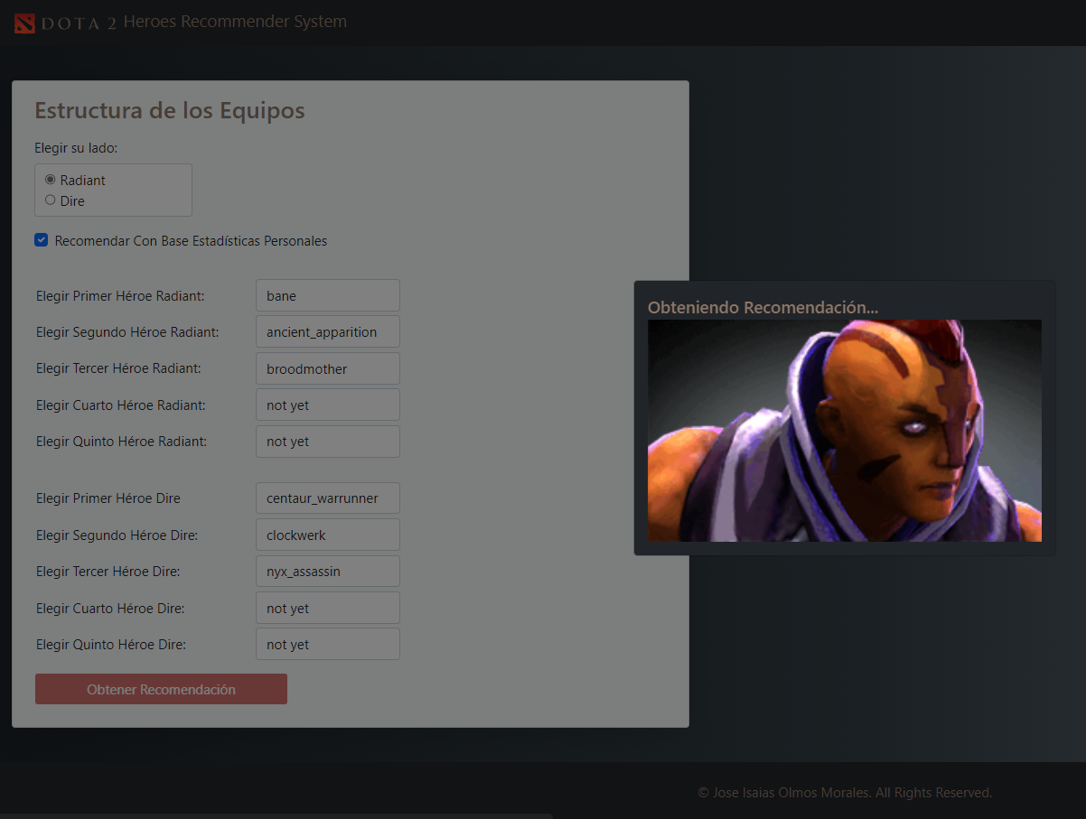Click the Elegir Quinto Héroe Radiant label

(122, 442)
